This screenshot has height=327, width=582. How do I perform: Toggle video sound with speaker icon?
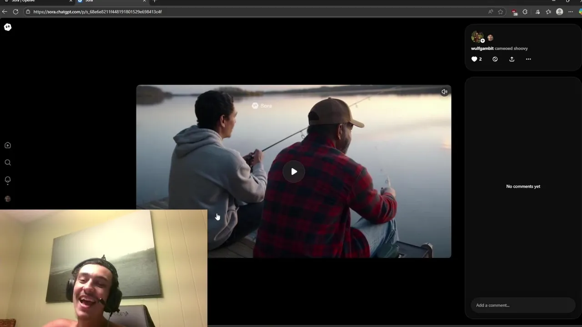[444, 92]
